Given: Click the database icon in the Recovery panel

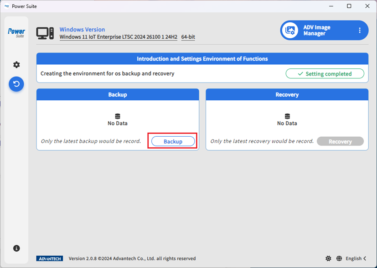Looking at the screenshot, I should (x=287, y=116).
